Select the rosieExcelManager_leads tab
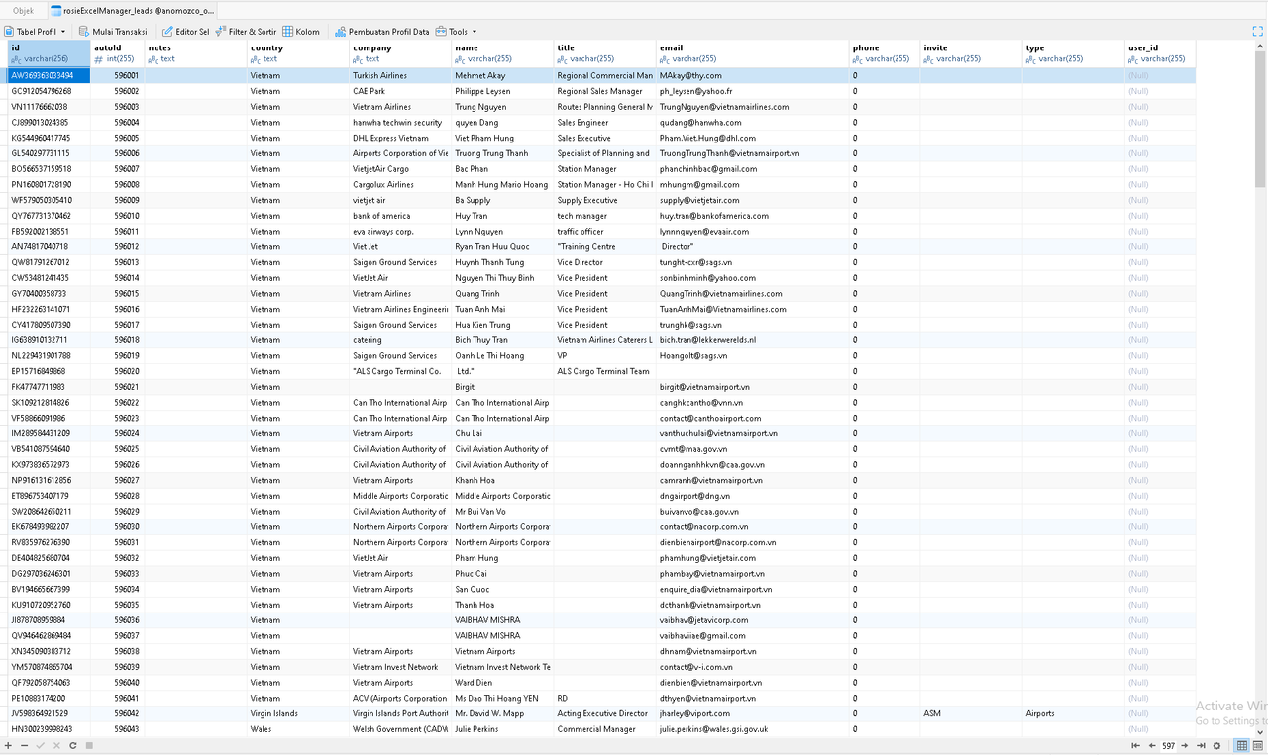 click(132, 10)
